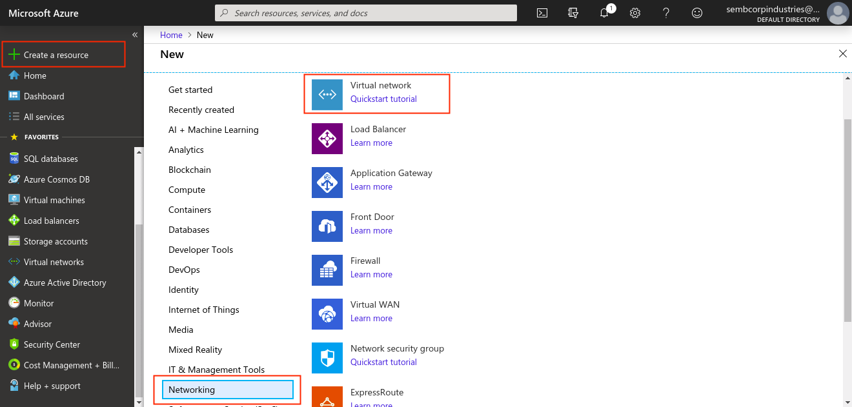Click the Application Gateway tile icon
This screenshot has height=407, width=852.
pos(327,183)
